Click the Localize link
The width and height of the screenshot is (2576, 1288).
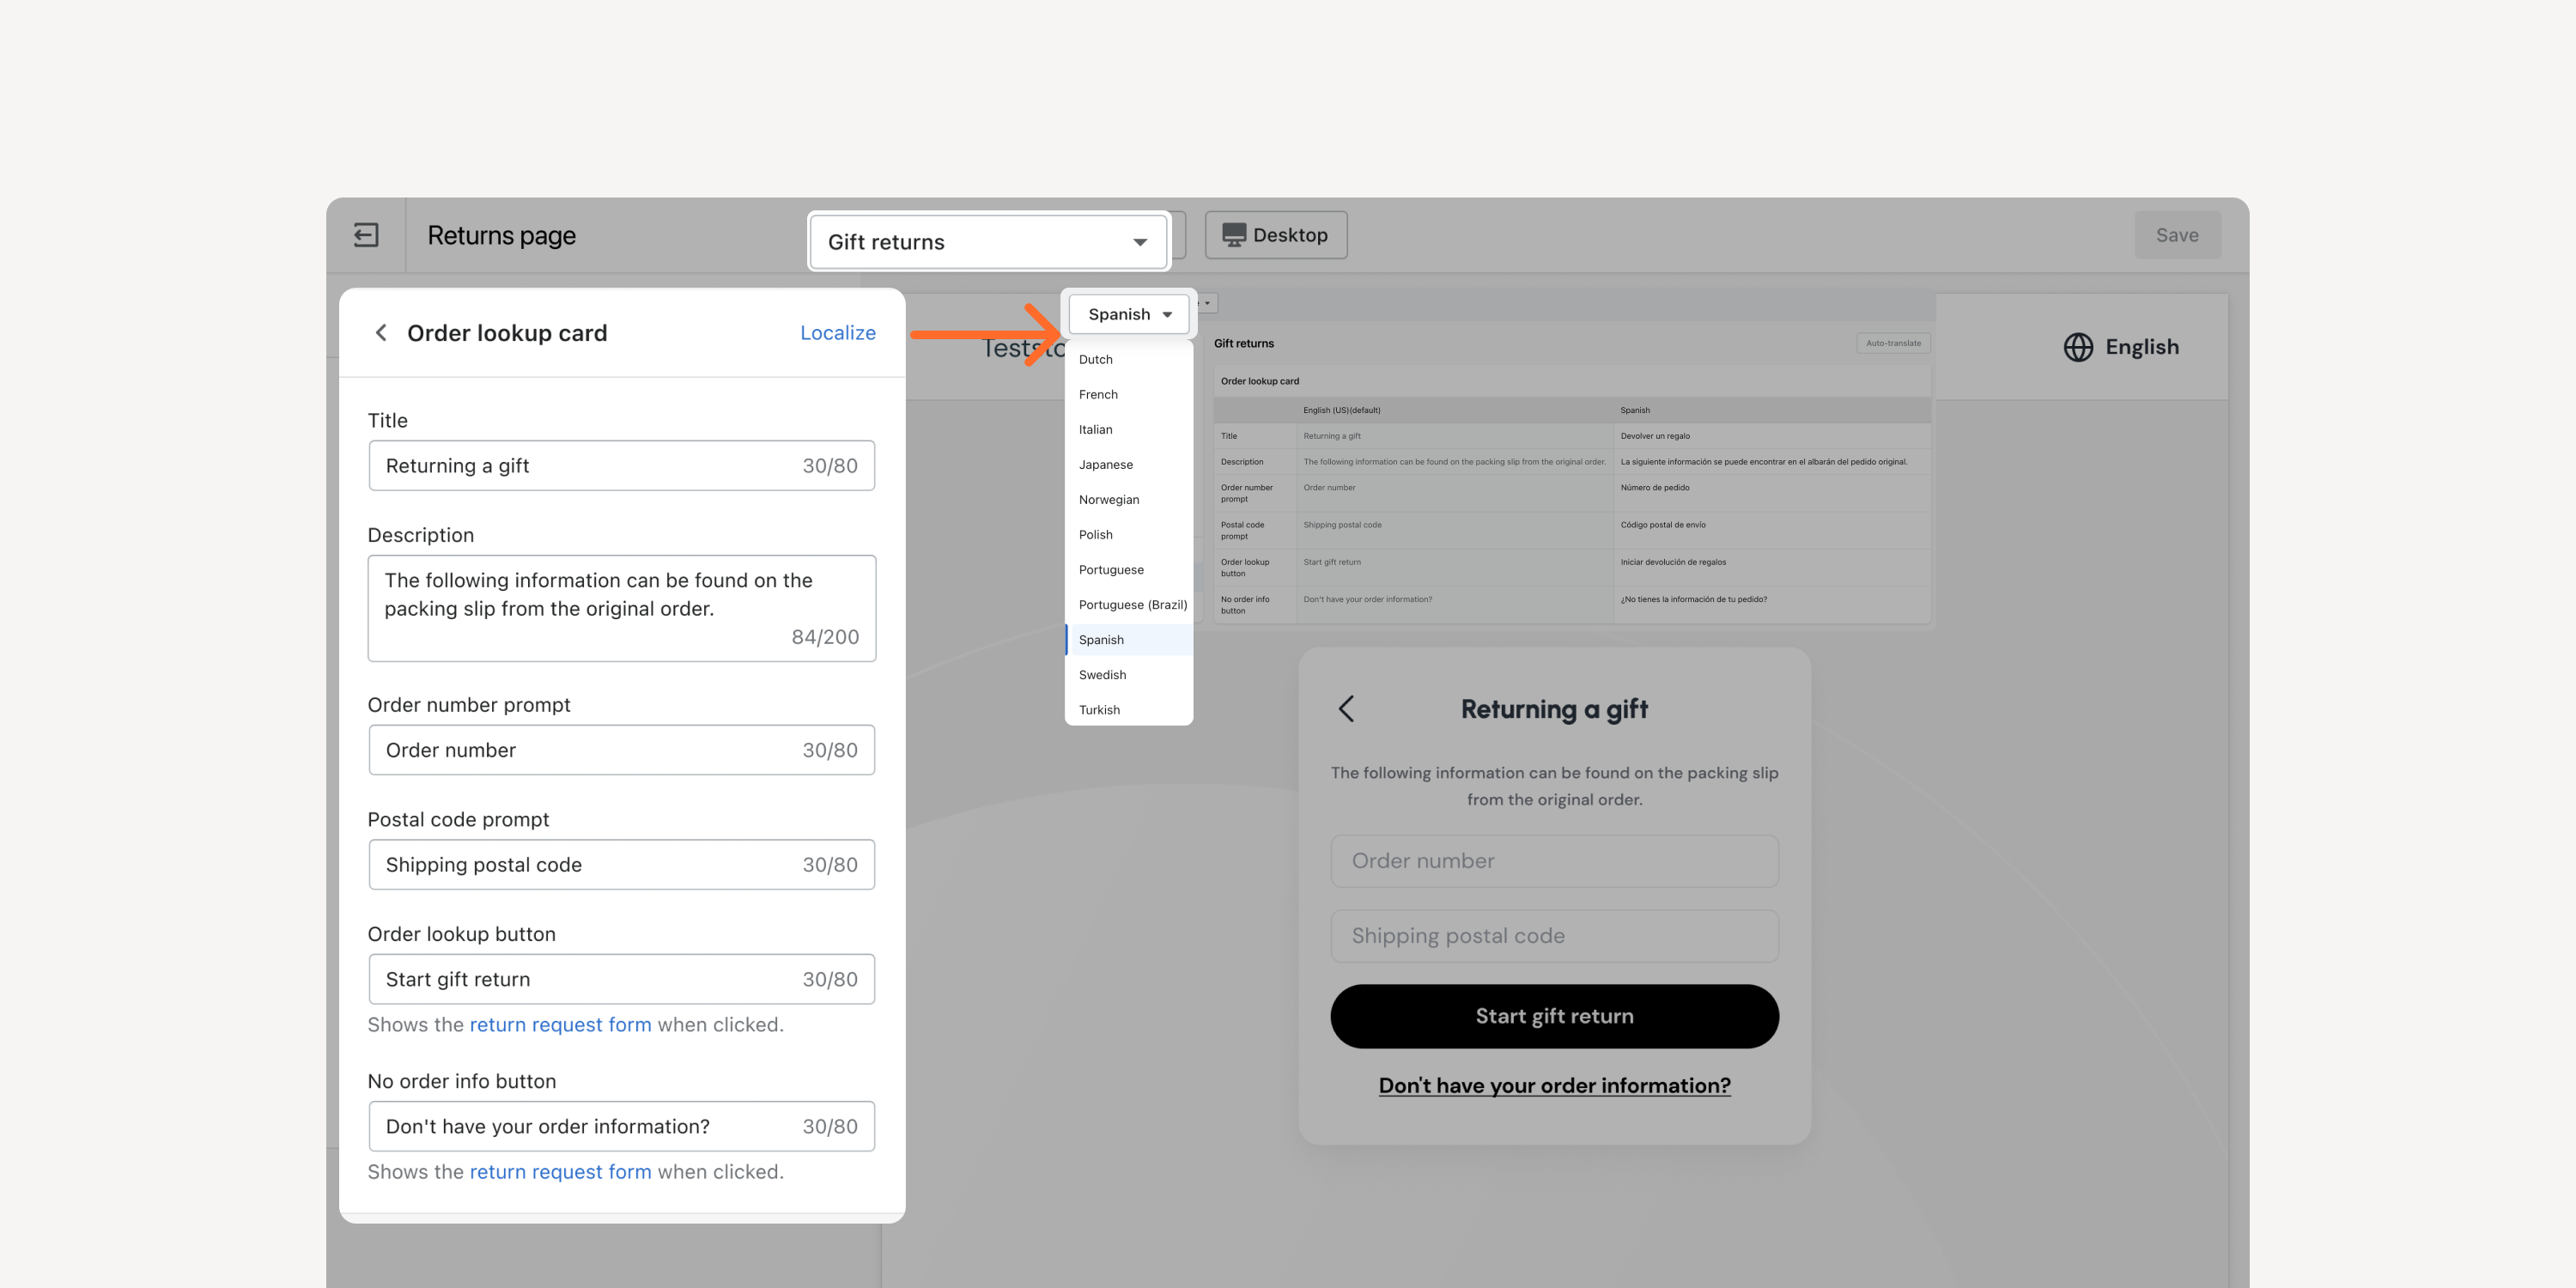tap(837, 333)
